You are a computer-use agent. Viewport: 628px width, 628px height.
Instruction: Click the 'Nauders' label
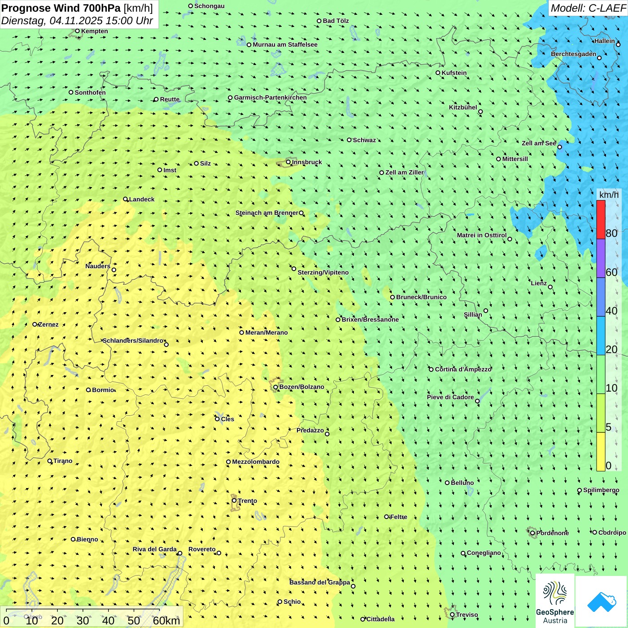tap(98, 266)
